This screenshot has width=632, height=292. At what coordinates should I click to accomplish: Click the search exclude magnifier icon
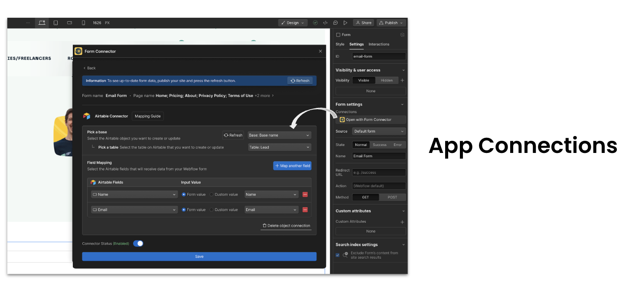point(345,255)
